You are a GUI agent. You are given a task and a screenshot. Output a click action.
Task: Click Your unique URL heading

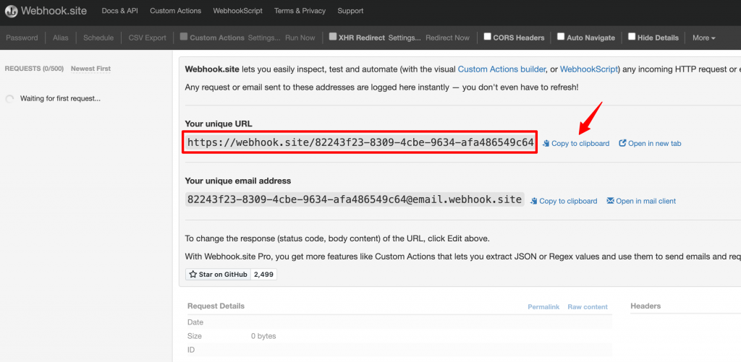point(219,124)
